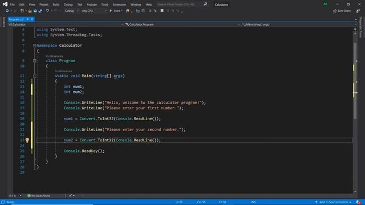Click the Open File folder icon
This screenshot has width=365, height=205.
coord(30,11)
